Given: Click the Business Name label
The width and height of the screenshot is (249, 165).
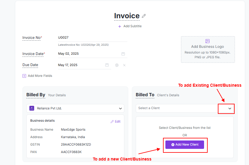Looking at the screenshot, I should (x=42, y=129).
